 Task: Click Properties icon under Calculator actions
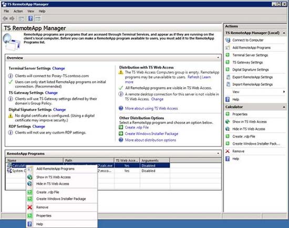[x=228, y=114]
